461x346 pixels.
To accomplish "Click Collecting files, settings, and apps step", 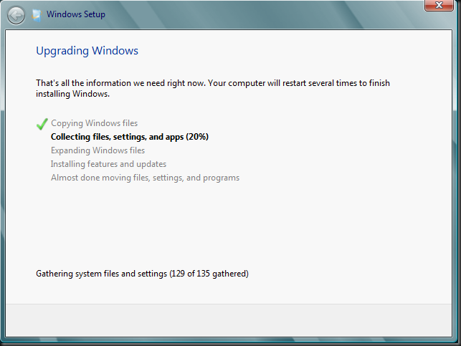I will 129,137.
